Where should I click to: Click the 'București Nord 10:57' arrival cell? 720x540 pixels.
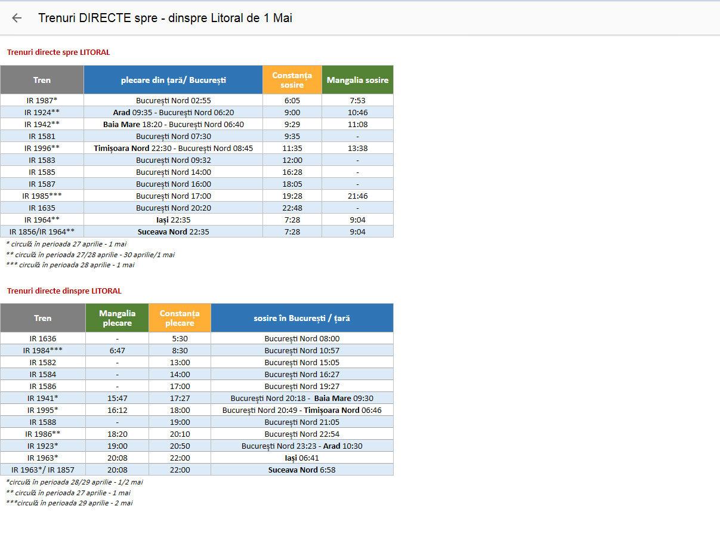point(302,350)
